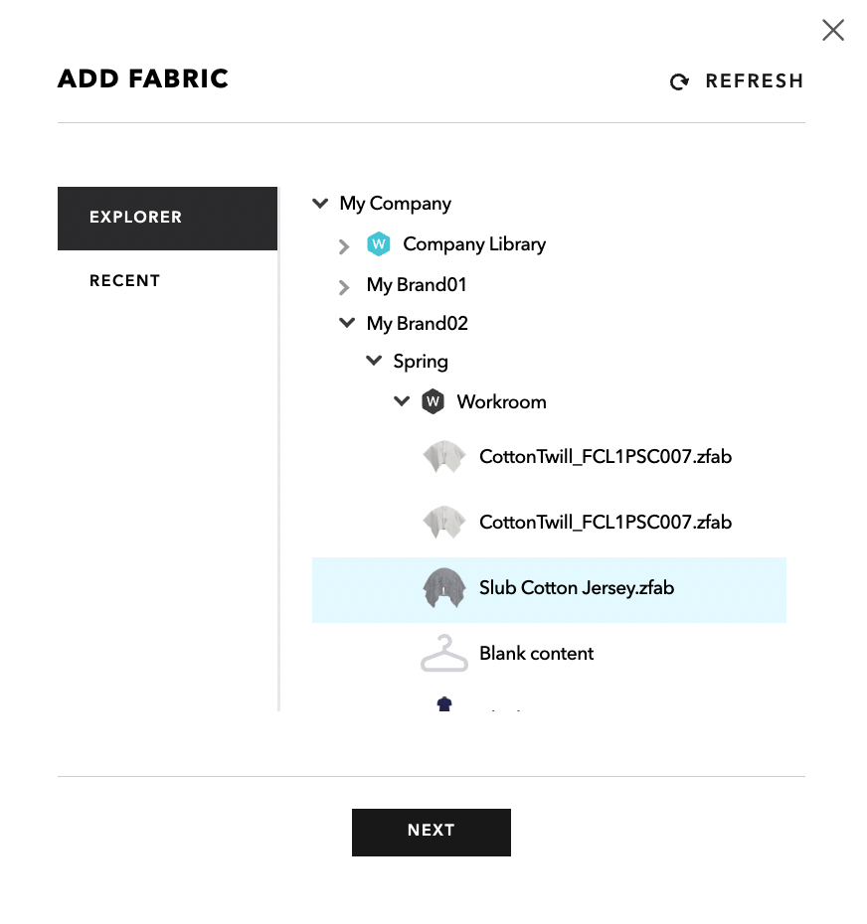Click the hanger icon beside Blank content

[x=444, y=653]
